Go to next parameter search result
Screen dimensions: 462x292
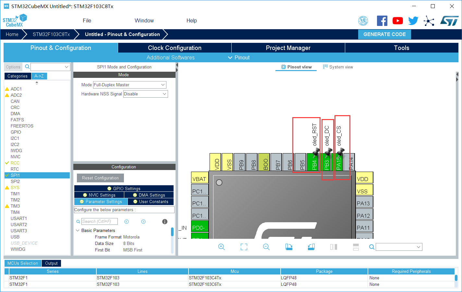pos(143,222)
